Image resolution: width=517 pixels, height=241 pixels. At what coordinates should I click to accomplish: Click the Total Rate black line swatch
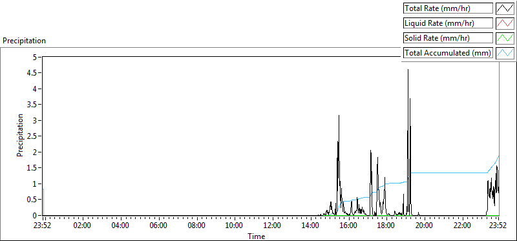coord(505,8)
